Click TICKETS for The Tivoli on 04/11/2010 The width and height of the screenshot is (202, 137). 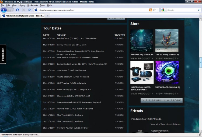pos(119,121)
